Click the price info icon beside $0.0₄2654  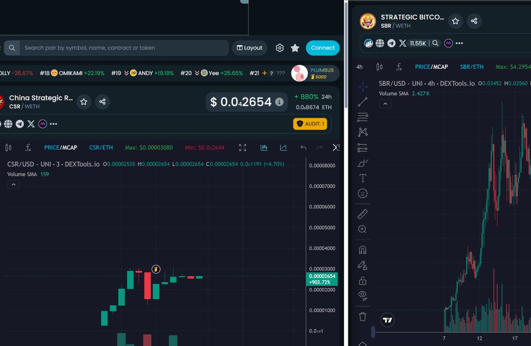click(x=279, y=102)
